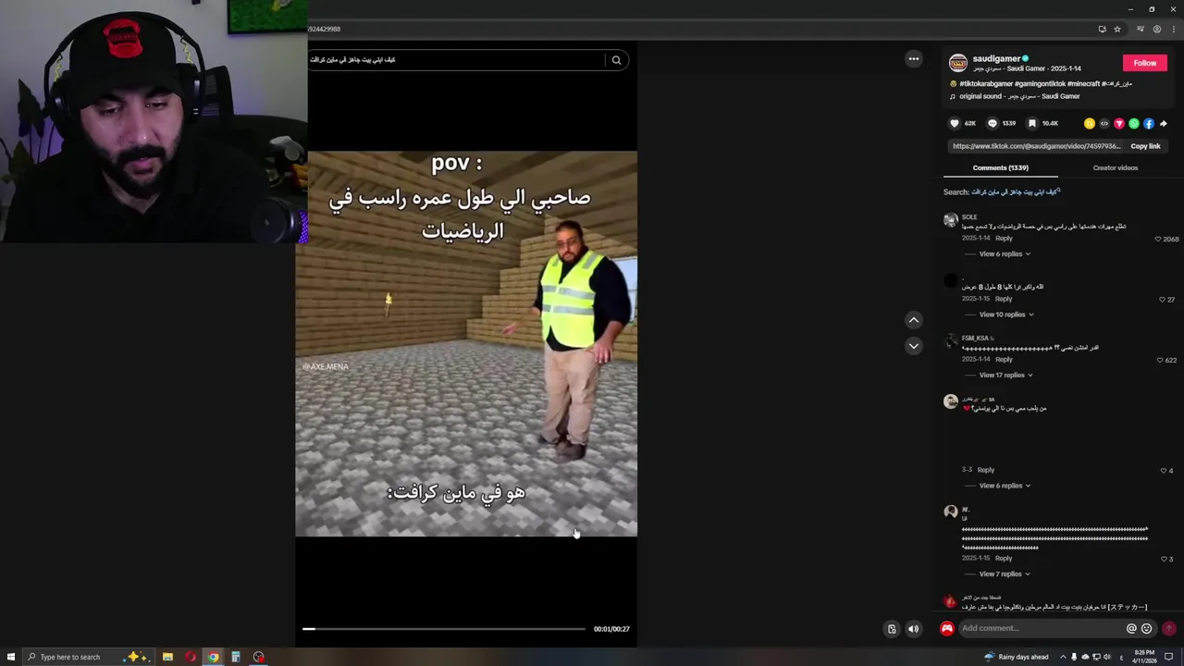Reply to SOLE's comment
This screenshot has height=666, width=1184.
pos(1004,239)
